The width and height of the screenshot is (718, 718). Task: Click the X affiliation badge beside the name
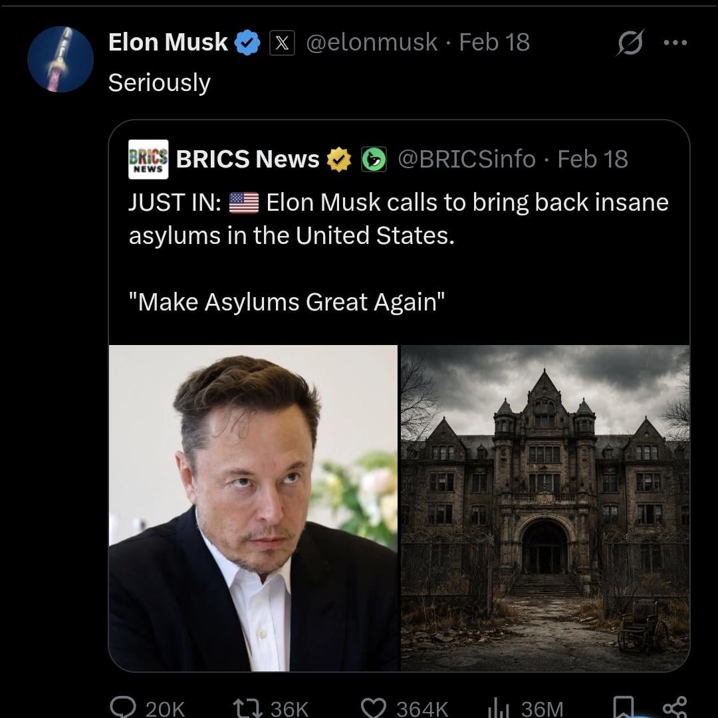pyautogui.click(x=282, y=43)
